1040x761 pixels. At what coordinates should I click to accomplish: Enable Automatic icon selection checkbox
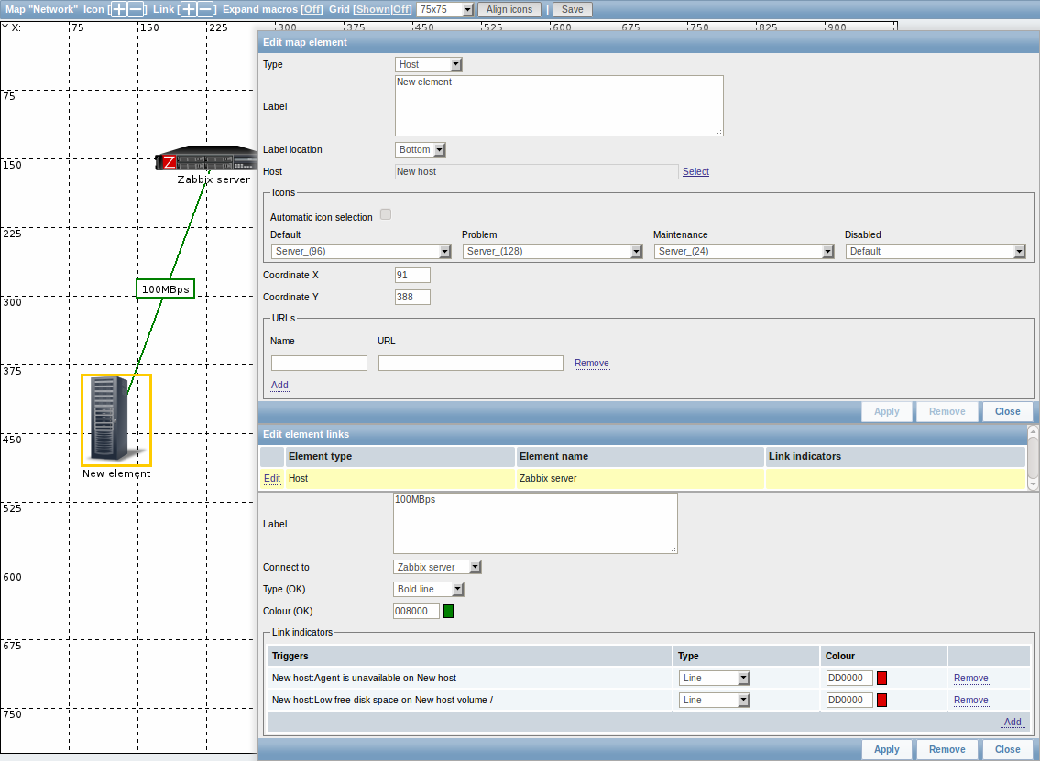[386, 214]
